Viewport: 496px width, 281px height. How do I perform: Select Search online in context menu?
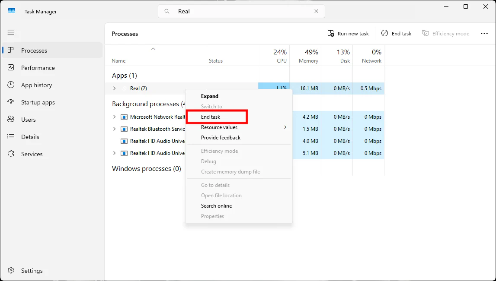click(x=239, y=206)
